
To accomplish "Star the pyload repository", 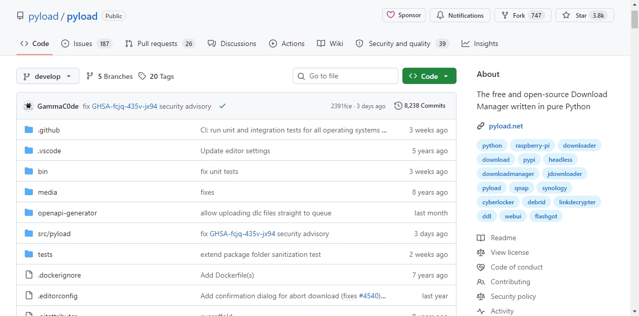I will pos(585,15).
